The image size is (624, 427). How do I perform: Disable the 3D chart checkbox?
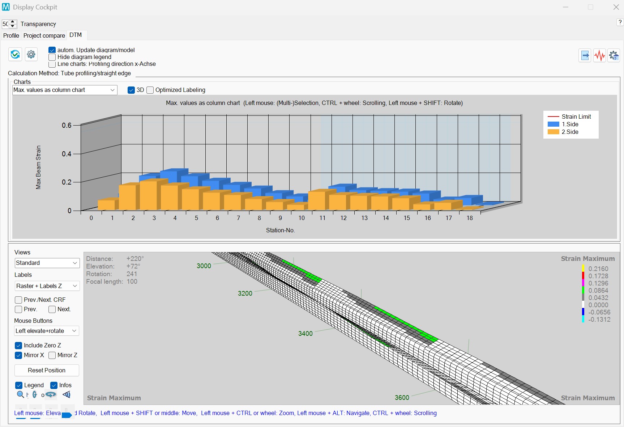(131, 90)
